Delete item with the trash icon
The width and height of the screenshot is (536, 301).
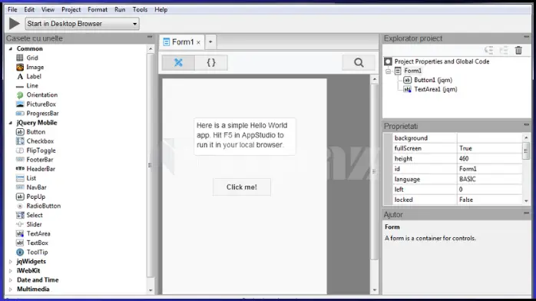[x=518, y=51]
